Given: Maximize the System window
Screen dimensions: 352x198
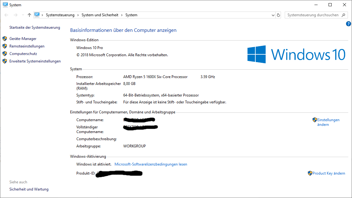Looking at the screenshot, I should coord(330,5).
